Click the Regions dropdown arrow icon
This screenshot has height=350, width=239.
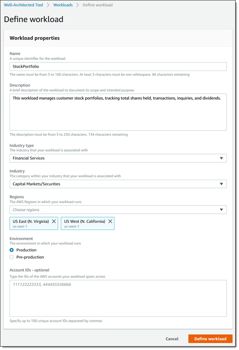(221, 210)
